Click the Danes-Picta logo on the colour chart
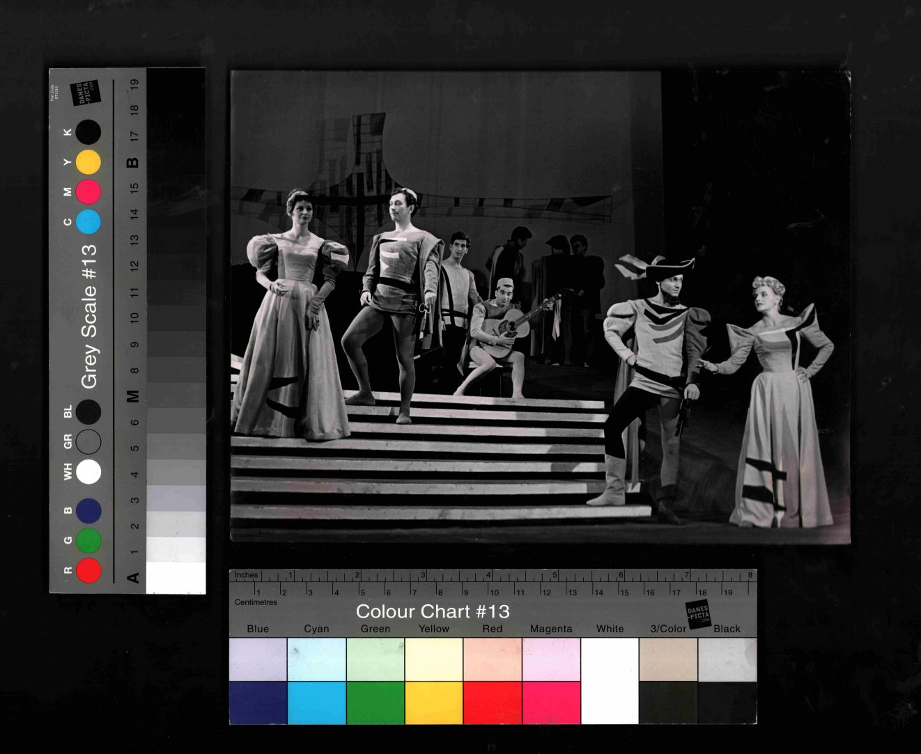 (x=698, y=614)
